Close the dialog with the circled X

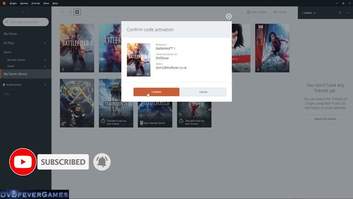click(x=228, y=16)
